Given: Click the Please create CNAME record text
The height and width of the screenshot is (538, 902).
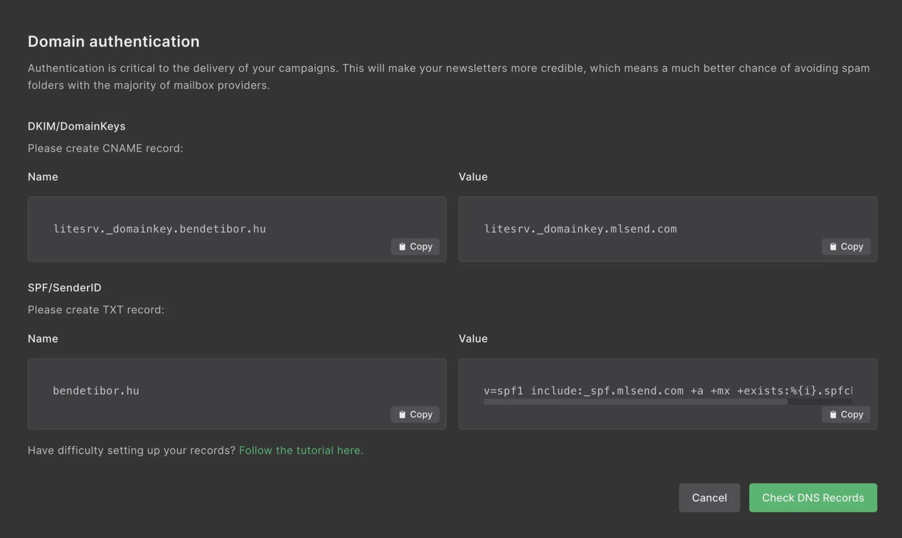Looking at the screenshot, I should 105,148.
